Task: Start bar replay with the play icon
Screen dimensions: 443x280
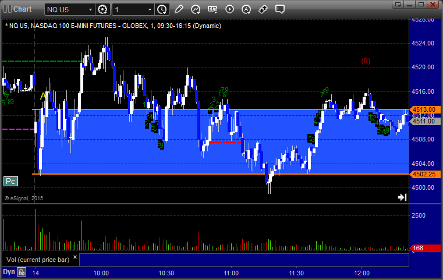Action: click(x=229, y=9)
